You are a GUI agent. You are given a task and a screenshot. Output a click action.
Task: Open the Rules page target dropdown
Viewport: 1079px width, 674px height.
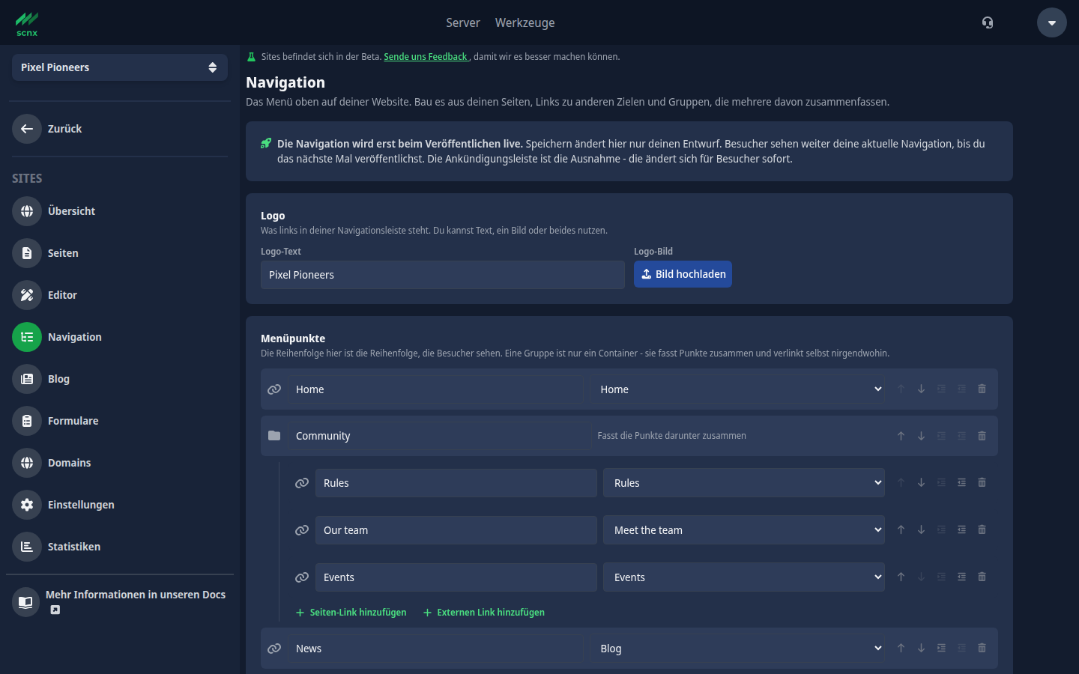click(x=744, y=483)
